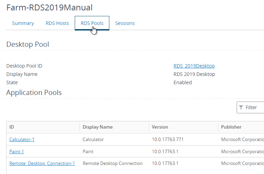This screenshot has width=264, height=174.
Task: Go to the Sessions tab
Action: (125, 23)
